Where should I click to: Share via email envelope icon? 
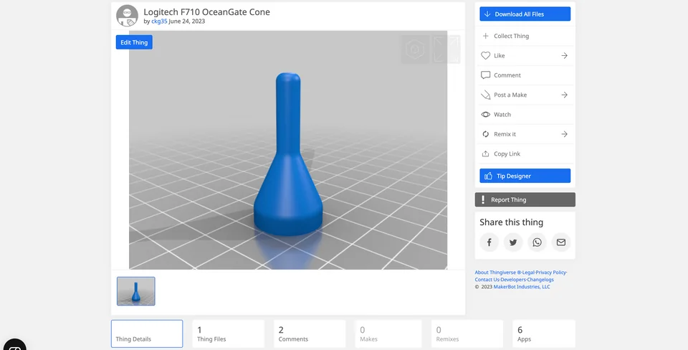[560, 242]
